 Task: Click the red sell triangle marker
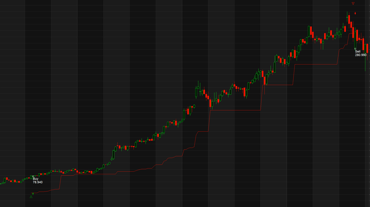pyautogui.click(x=353, y=4)
